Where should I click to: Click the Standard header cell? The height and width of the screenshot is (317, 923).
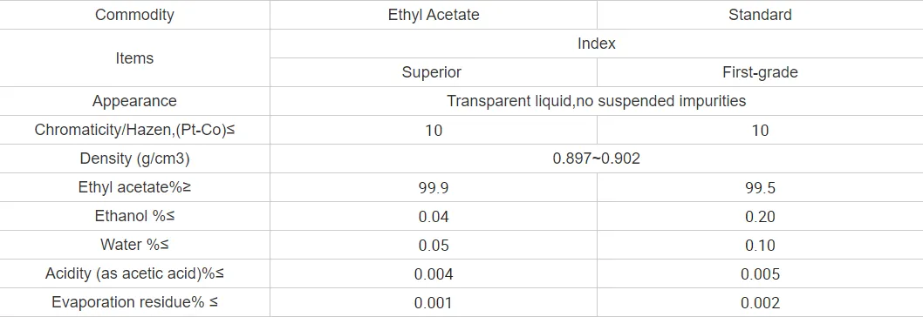click(760, 15)
